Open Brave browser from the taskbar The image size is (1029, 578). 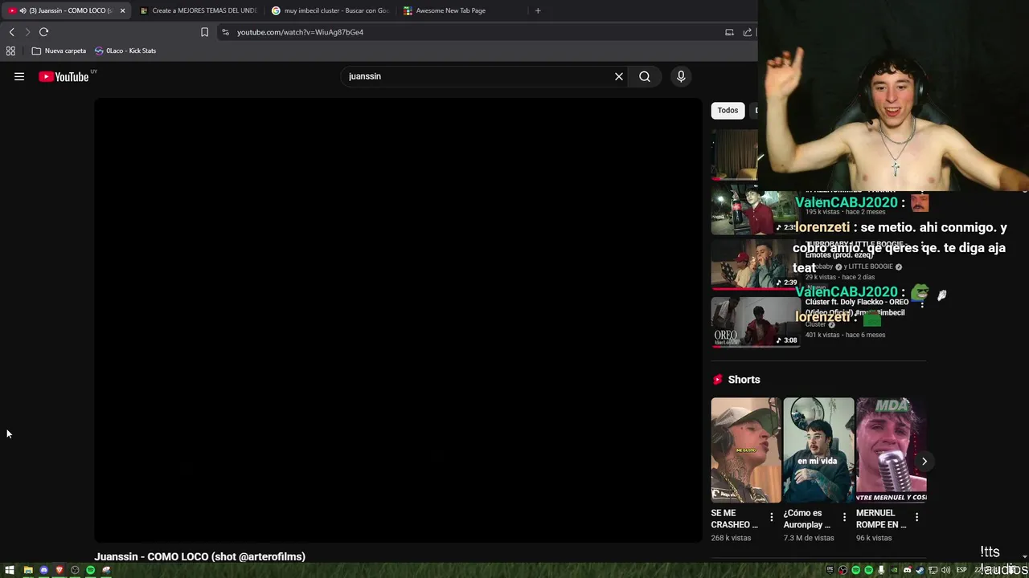click(x=59, y=570)
